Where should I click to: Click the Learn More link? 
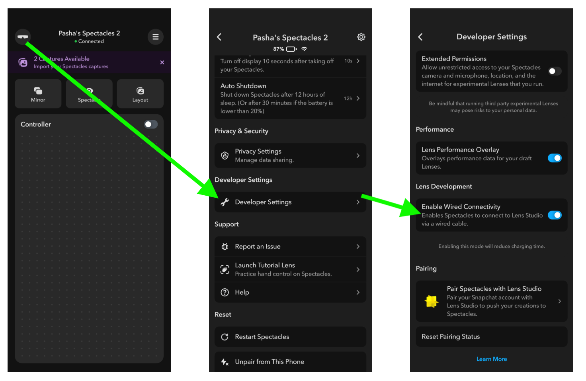click(492, 359)
